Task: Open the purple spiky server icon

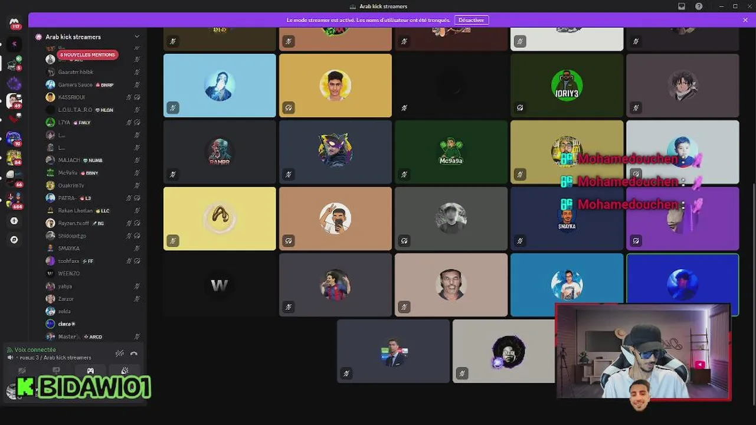Action: pyautogui.click(x=14, y=83)
